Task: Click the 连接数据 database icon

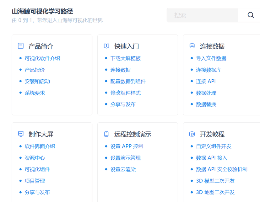Action: pos(192,46)
